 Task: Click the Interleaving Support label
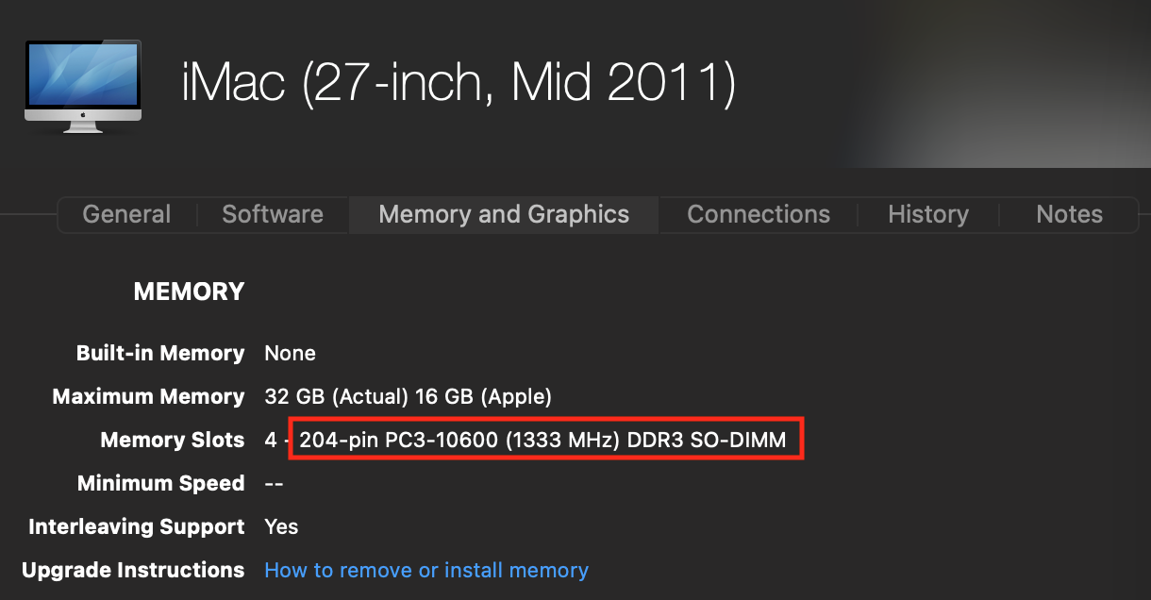click(137, 526)
